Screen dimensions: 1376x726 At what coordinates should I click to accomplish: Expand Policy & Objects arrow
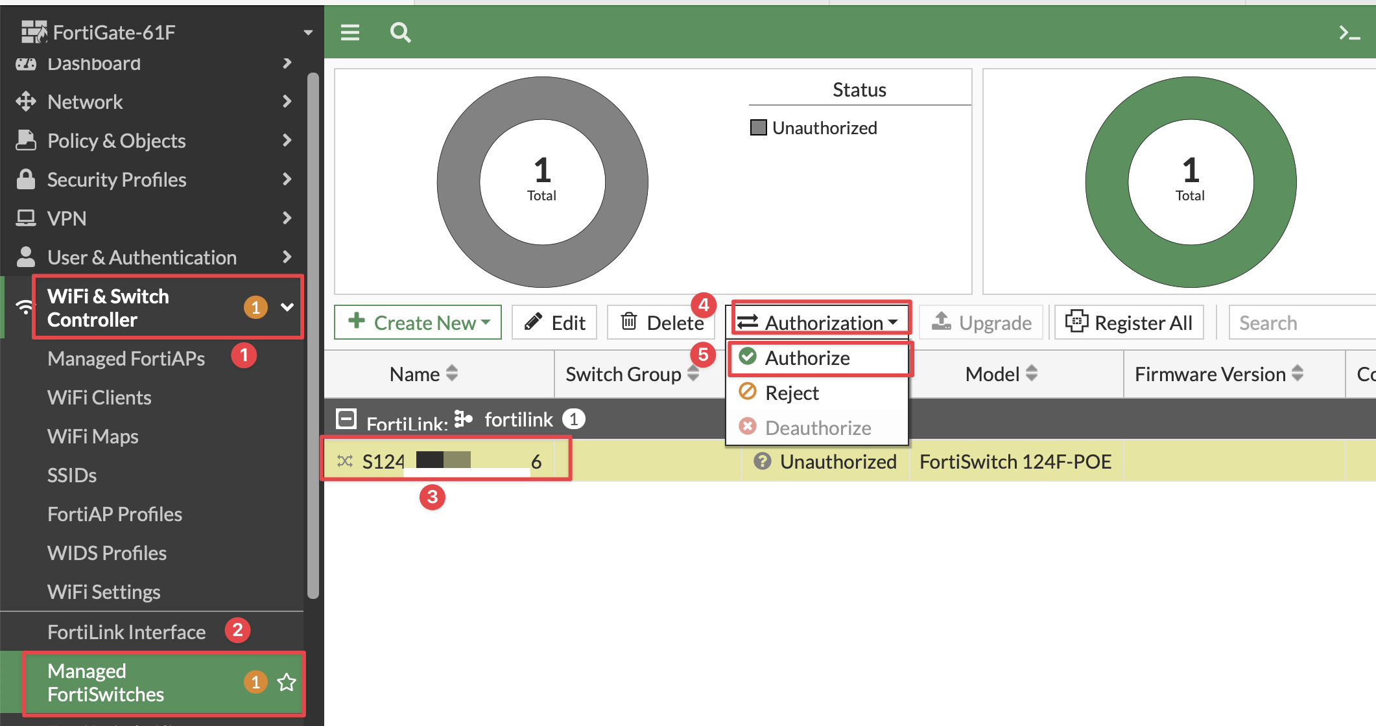287,140
